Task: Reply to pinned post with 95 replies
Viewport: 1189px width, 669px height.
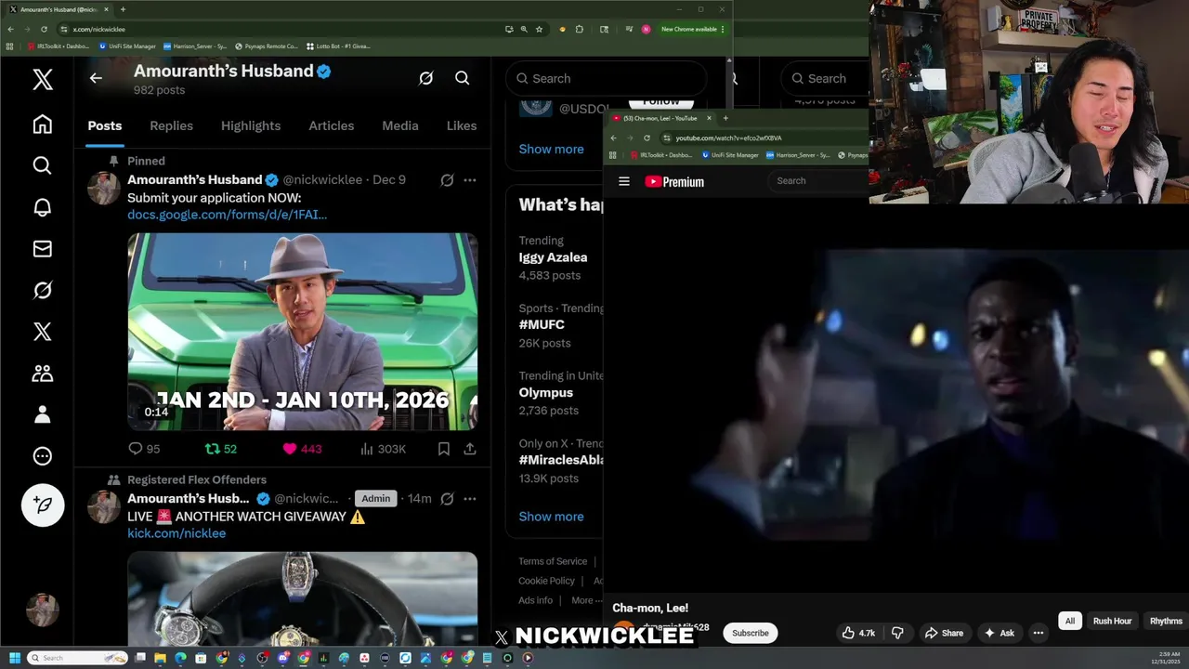Action: [x=144, y=449]
